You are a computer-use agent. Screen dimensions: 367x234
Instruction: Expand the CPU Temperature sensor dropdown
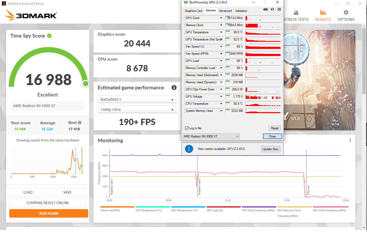(x=221, y=104)
